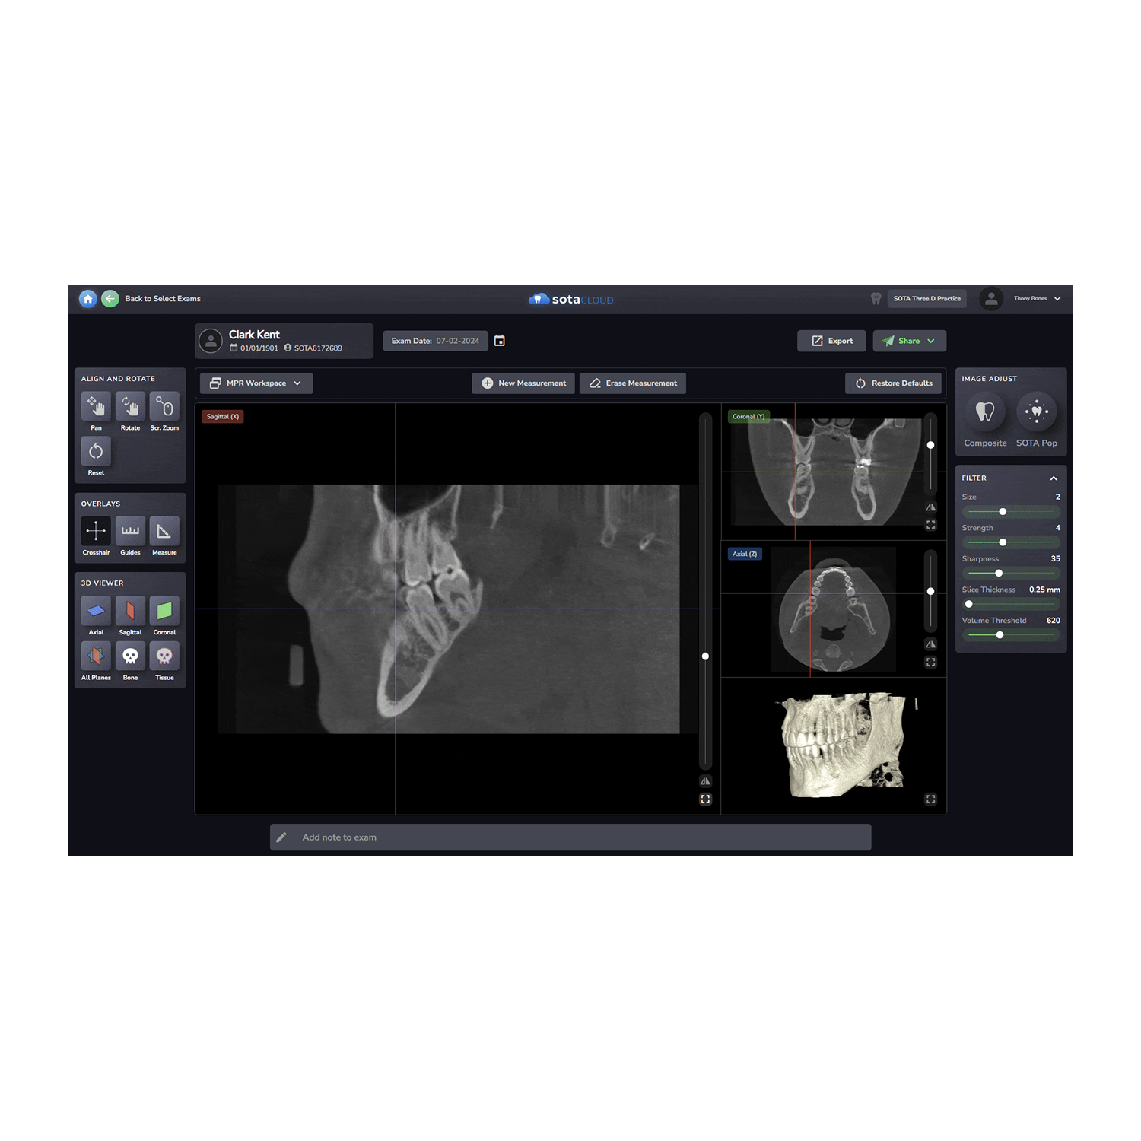
Task: Click the tooth icon beside practice name
Action: [876, 299]
